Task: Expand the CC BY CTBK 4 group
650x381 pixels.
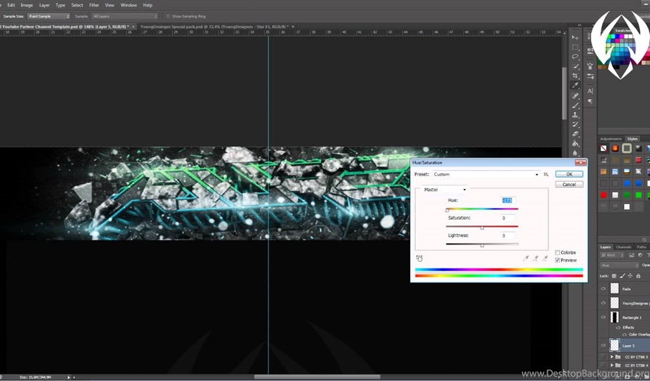Action: [612, 366]
